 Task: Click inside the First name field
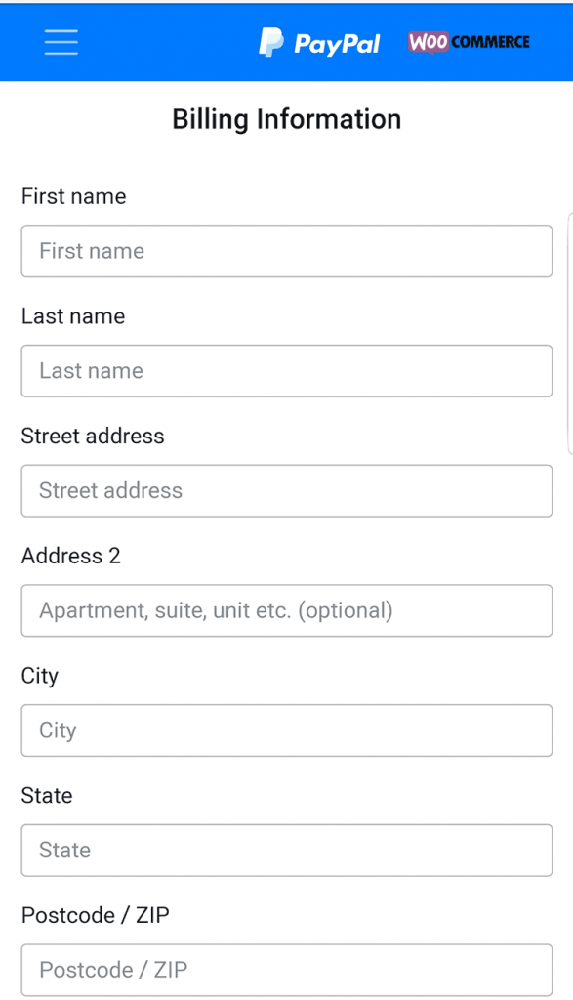click(x=286, y=251)
